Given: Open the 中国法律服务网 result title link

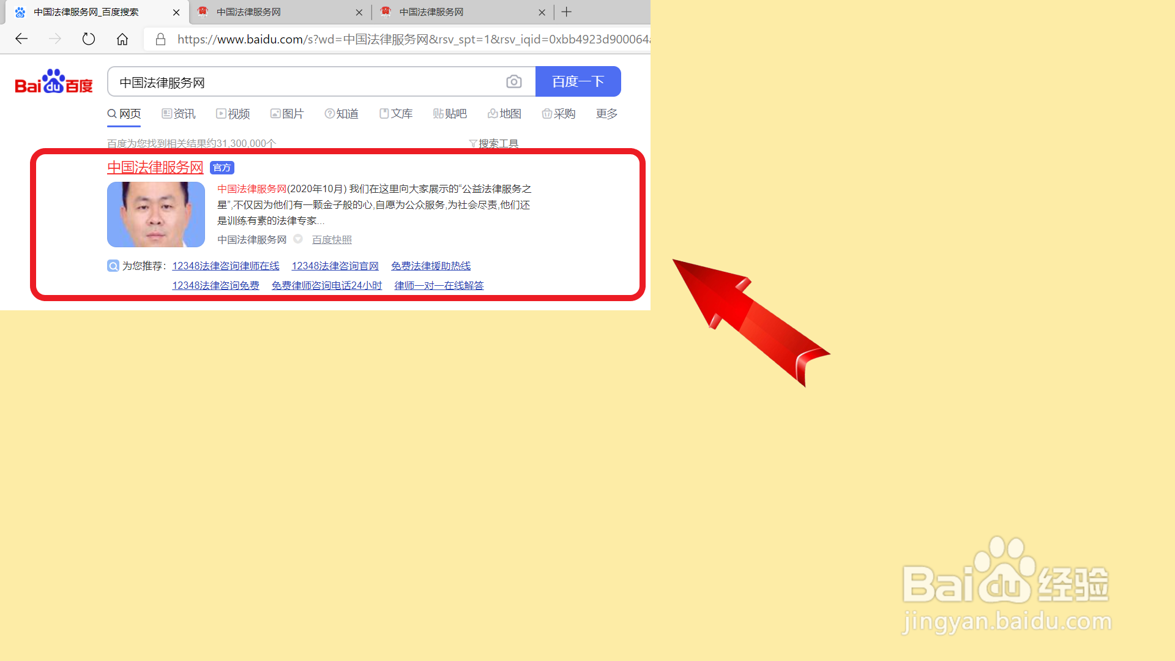Looking at the screenshot, I should 155,167.
